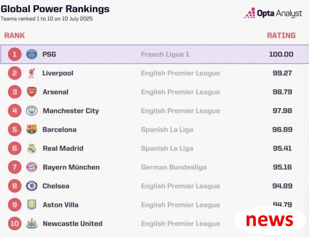Select the German Bundesliga league label
The height and width of the screenshot is (237, 309).
pyautogui.click(x=174, y=167)
